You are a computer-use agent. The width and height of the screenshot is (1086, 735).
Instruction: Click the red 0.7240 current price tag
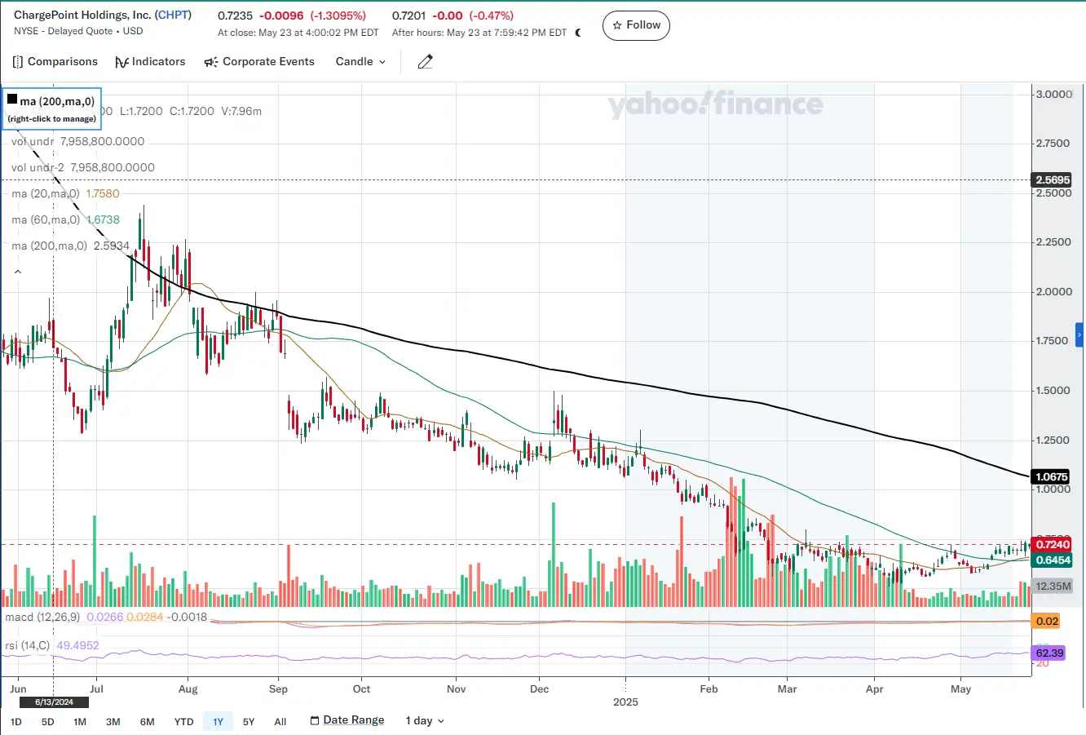(1051, 545)
